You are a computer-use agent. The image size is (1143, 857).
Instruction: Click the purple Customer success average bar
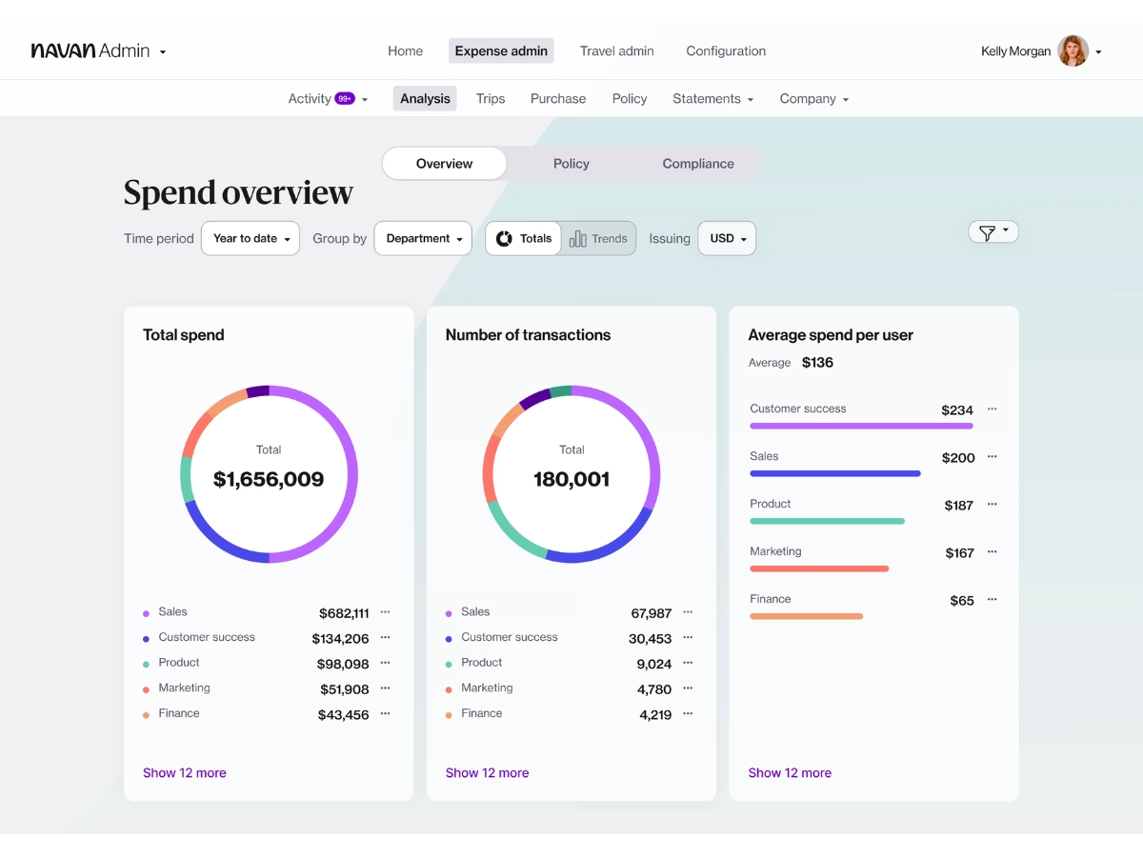(861, 426)
